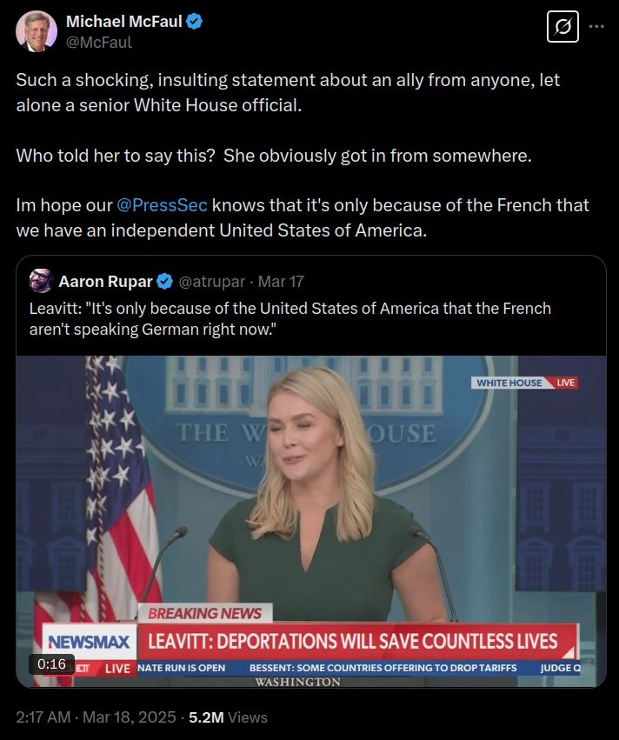The height and width of the screenshot is (740, 619).
Task: Click the BREAKING NEWS banner in the video
Action: (204, 613)
